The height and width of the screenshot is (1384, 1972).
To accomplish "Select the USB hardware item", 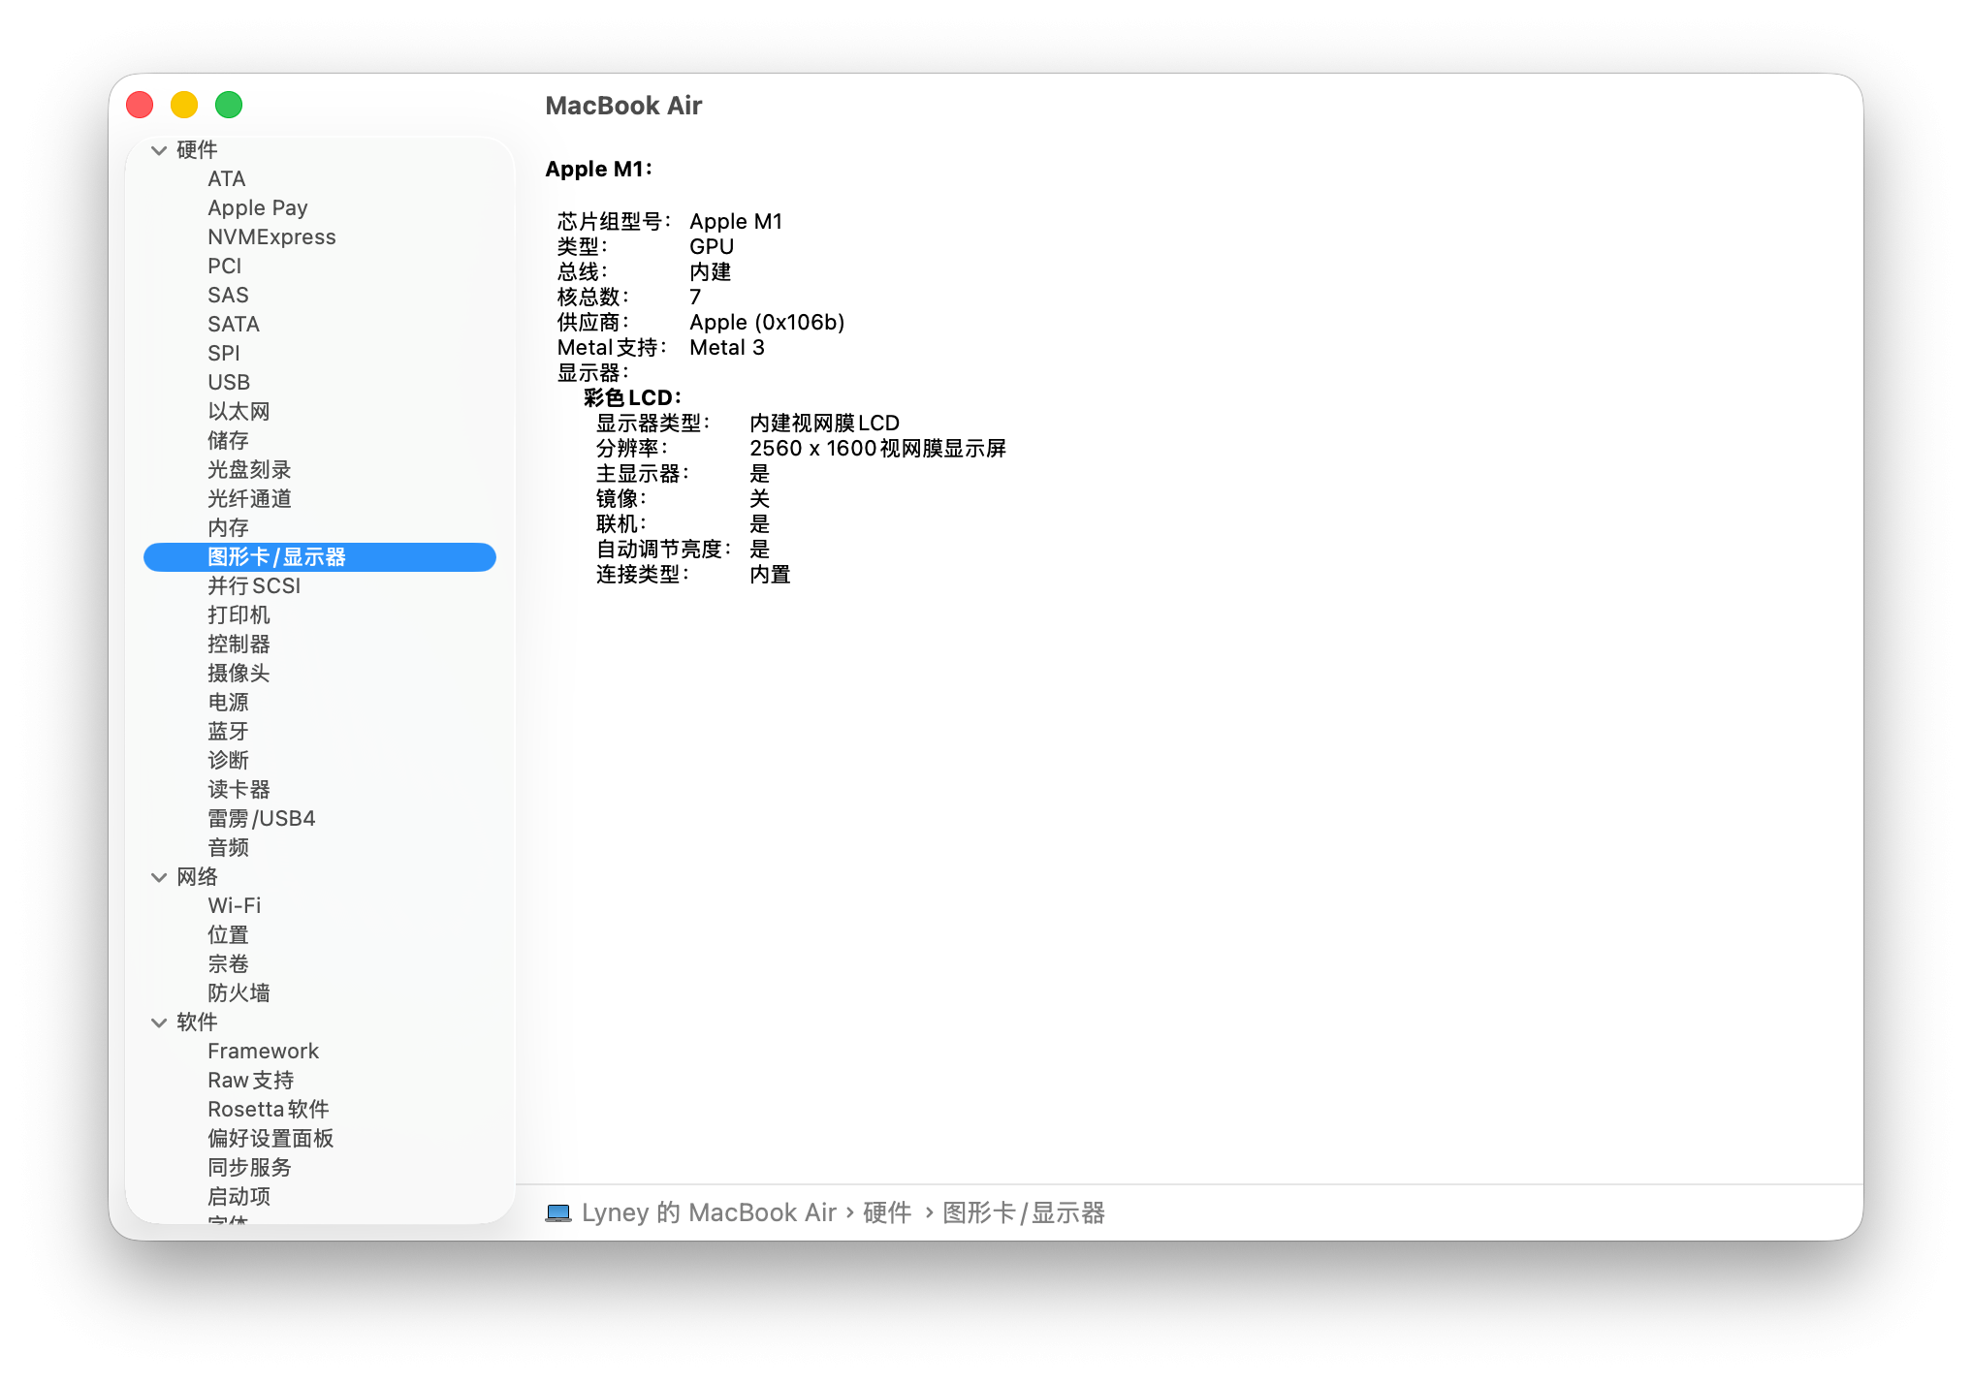I will (229, 383).
